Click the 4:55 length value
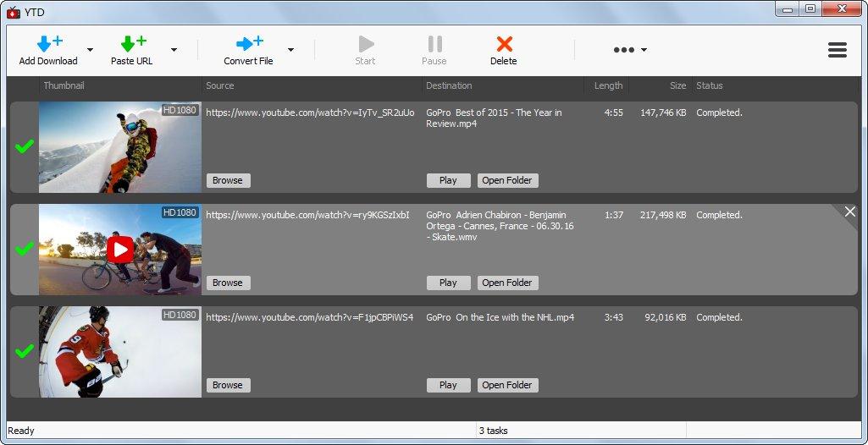The image size is (868, 445). [613, 113]
